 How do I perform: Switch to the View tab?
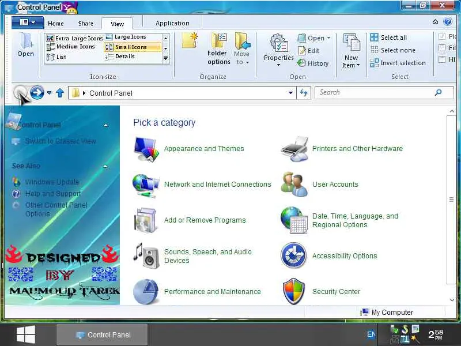(117, 24)
